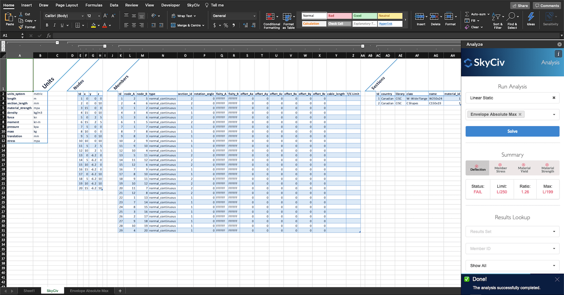Switch the Summary to Member Stress
The image size is (564, 295).
click(500, 168)
